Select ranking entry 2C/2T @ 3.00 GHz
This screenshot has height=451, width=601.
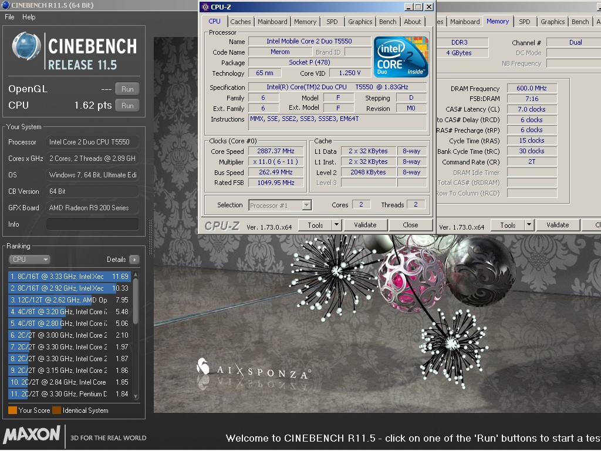pos(69,335)
